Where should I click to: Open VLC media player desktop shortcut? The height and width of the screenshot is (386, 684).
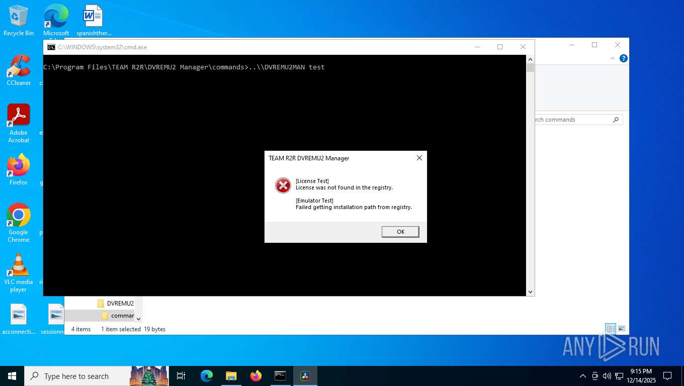19,273
